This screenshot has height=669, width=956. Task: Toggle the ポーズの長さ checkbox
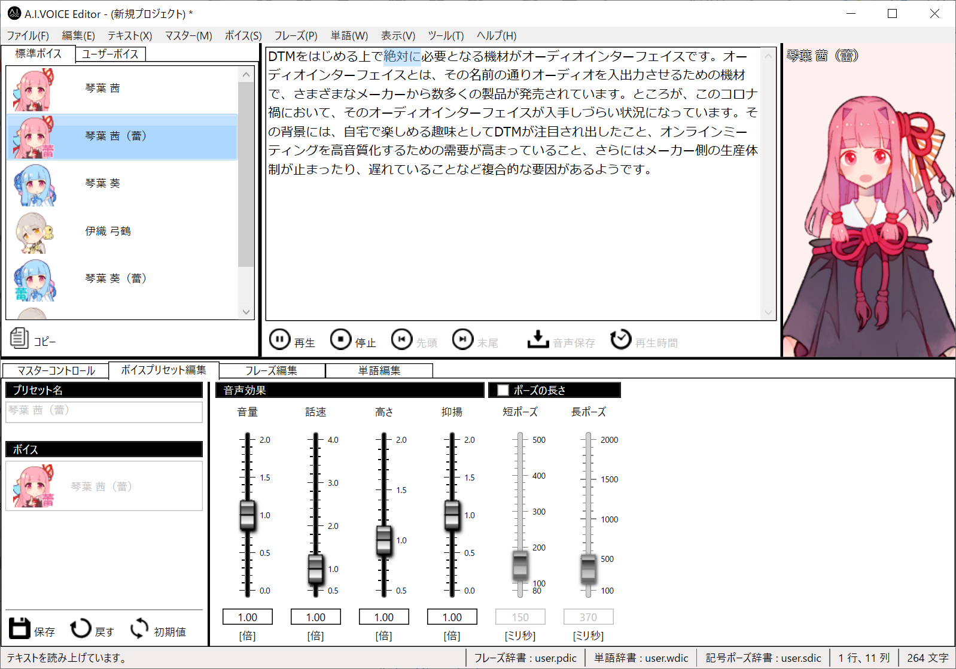click(503, 390)
